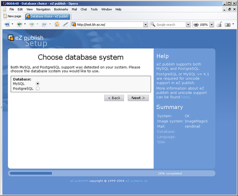Open the File menu
Image resolution: width=238 pixels, height=196 pixels.
[12, 10]
